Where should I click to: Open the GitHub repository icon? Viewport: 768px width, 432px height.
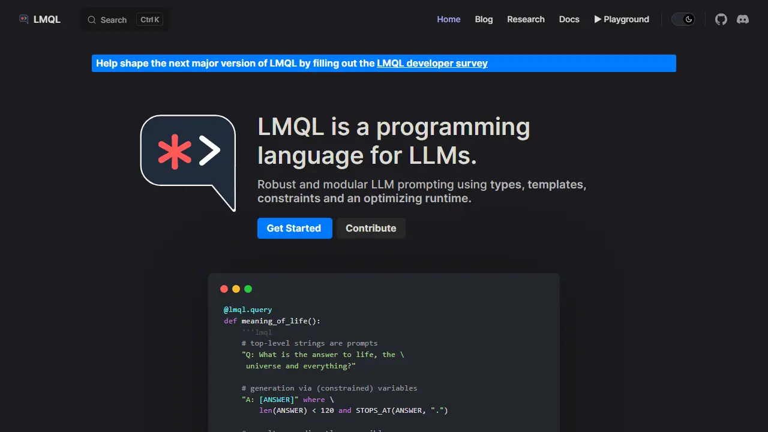point(721,19)
